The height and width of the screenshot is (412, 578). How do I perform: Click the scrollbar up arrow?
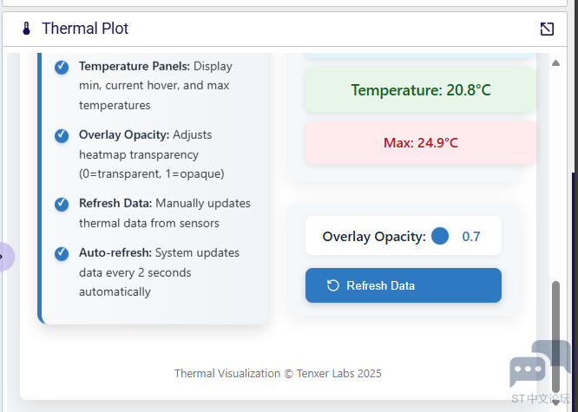tap(556, 63)
